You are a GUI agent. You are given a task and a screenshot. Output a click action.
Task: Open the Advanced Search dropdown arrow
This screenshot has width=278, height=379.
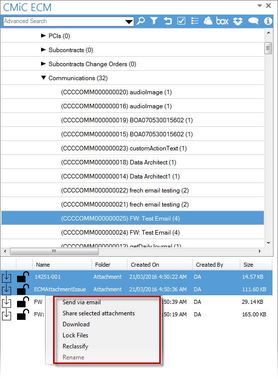point(129,22)
